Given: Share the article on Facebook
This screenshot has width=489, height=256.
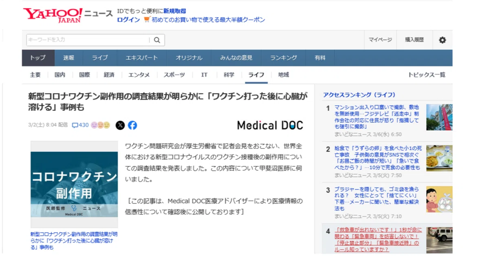Looking at the screenshot, I should pos(132,125).
